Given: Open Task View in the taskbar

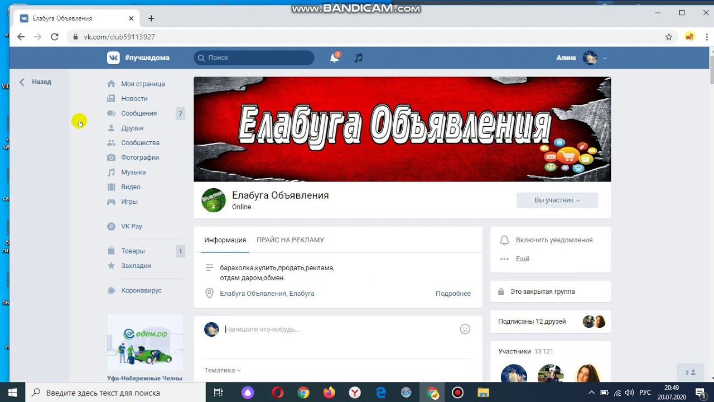Looking at the screenshot, I should (219, 393).
